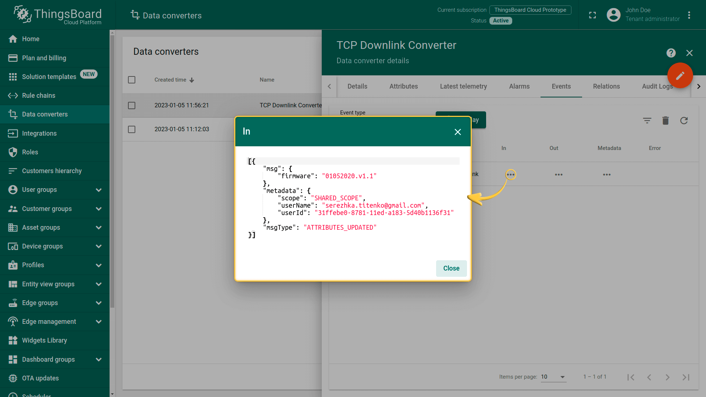Show the Out event payload dots
Screen dimensions: 706x397
pyautogui.click(x=559, y=175)
